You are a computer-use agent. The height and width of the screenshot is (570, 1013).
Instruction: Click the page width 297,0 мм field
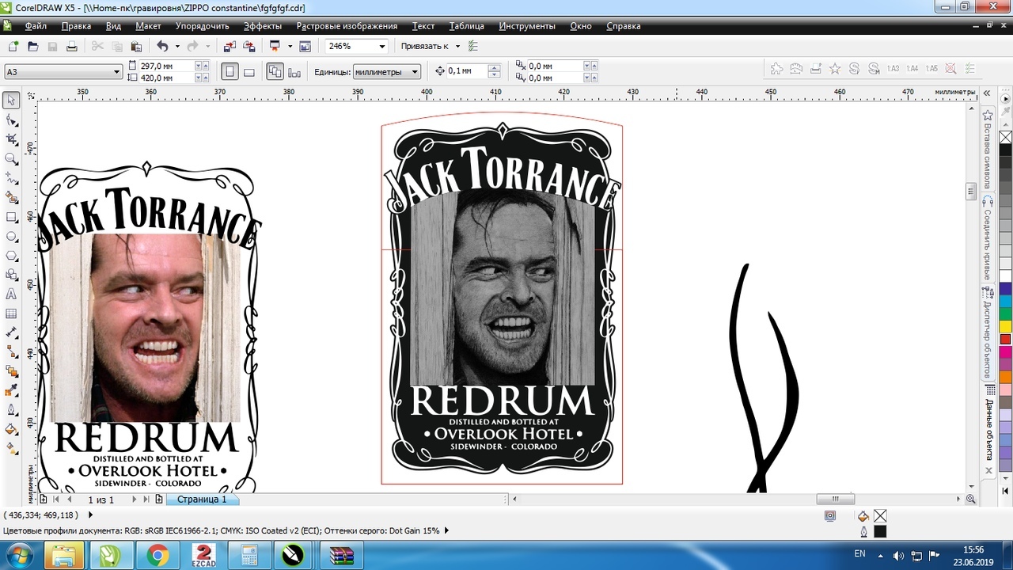(x=165, y=66)
